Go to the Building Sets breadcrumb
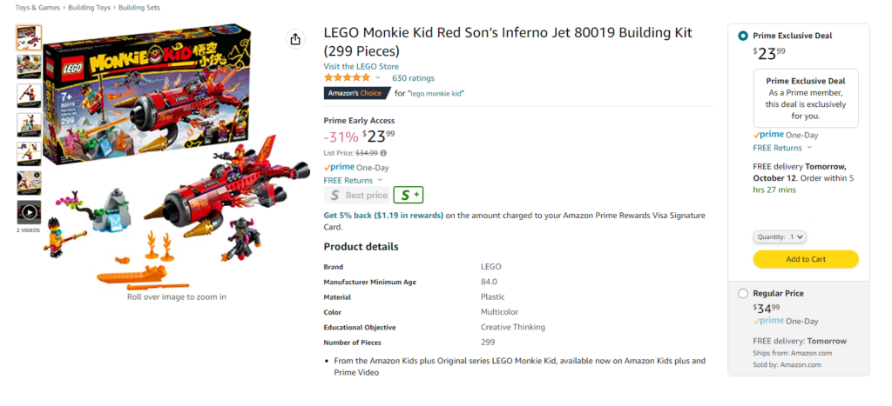892x406 pixels. (139, 8)
